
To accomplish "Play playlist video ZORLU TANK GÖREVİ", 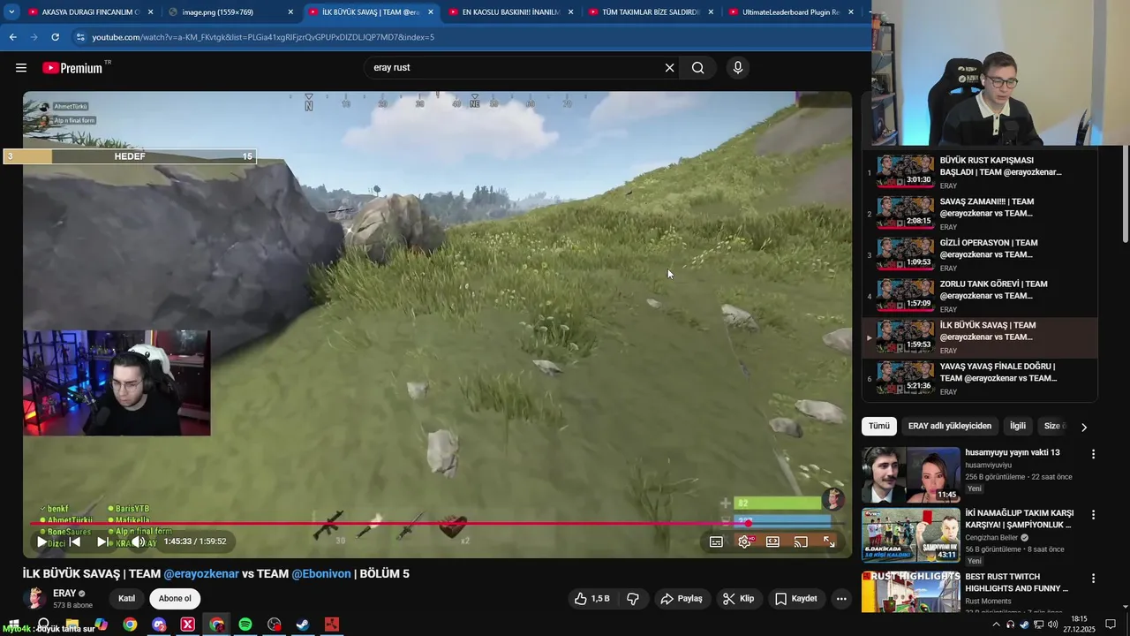I will 980,296.
